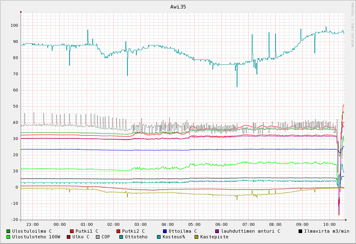
Task: Click the RRDTOOL / TOBI OETIKER watermark
Action: click(x=352, y=24)
